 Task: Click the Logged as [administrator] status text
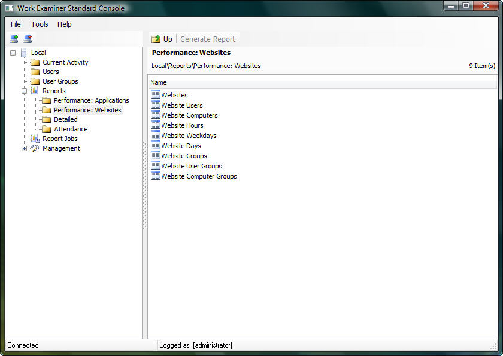pos(196,345)
